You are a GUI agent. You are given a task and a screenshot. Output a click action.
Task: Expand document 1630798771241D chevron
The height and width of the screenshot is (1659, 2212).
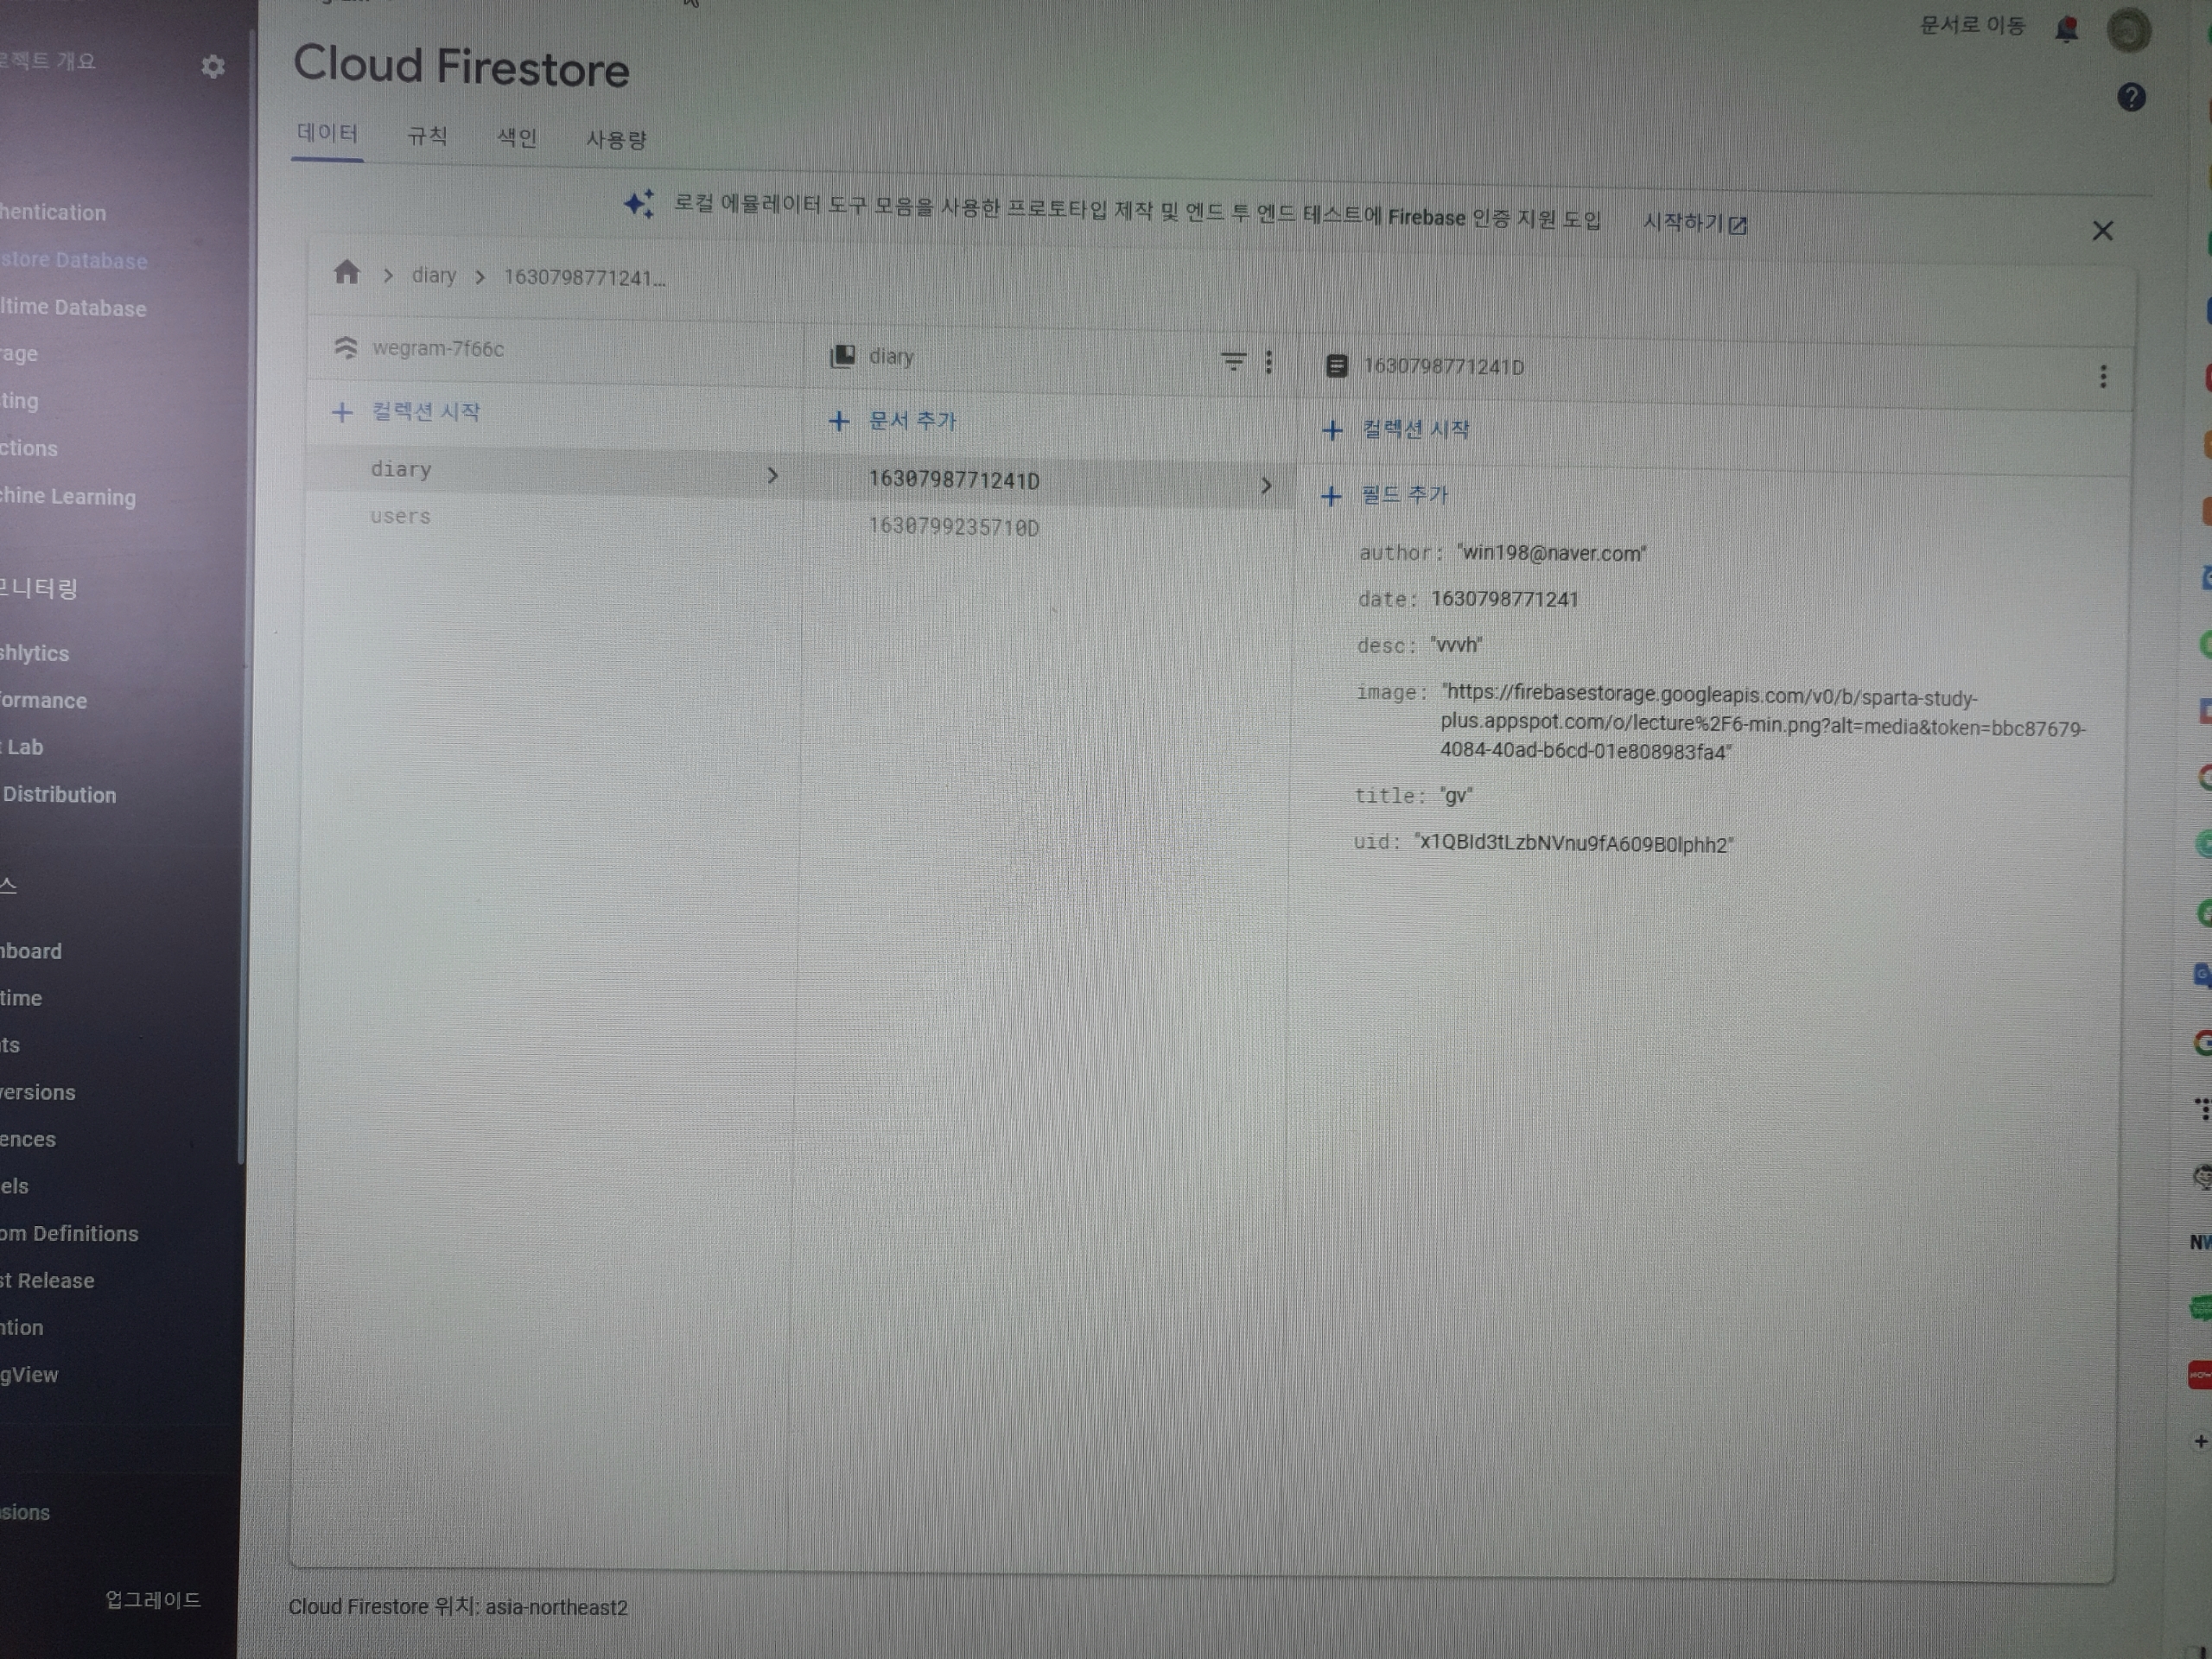coord(1266,486)
